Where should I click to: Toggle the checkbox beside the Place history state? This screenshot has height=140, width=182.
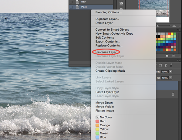pyautogui.click(x=71, y=7)
